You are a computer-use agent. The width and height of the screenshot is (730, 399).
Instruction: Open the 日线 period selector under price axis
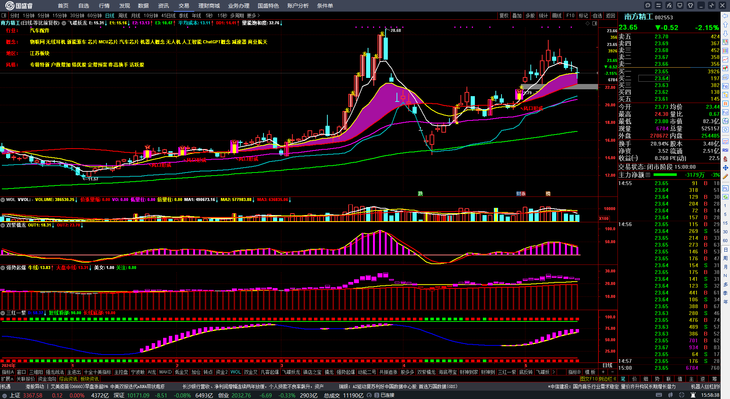tap(608, 365)
